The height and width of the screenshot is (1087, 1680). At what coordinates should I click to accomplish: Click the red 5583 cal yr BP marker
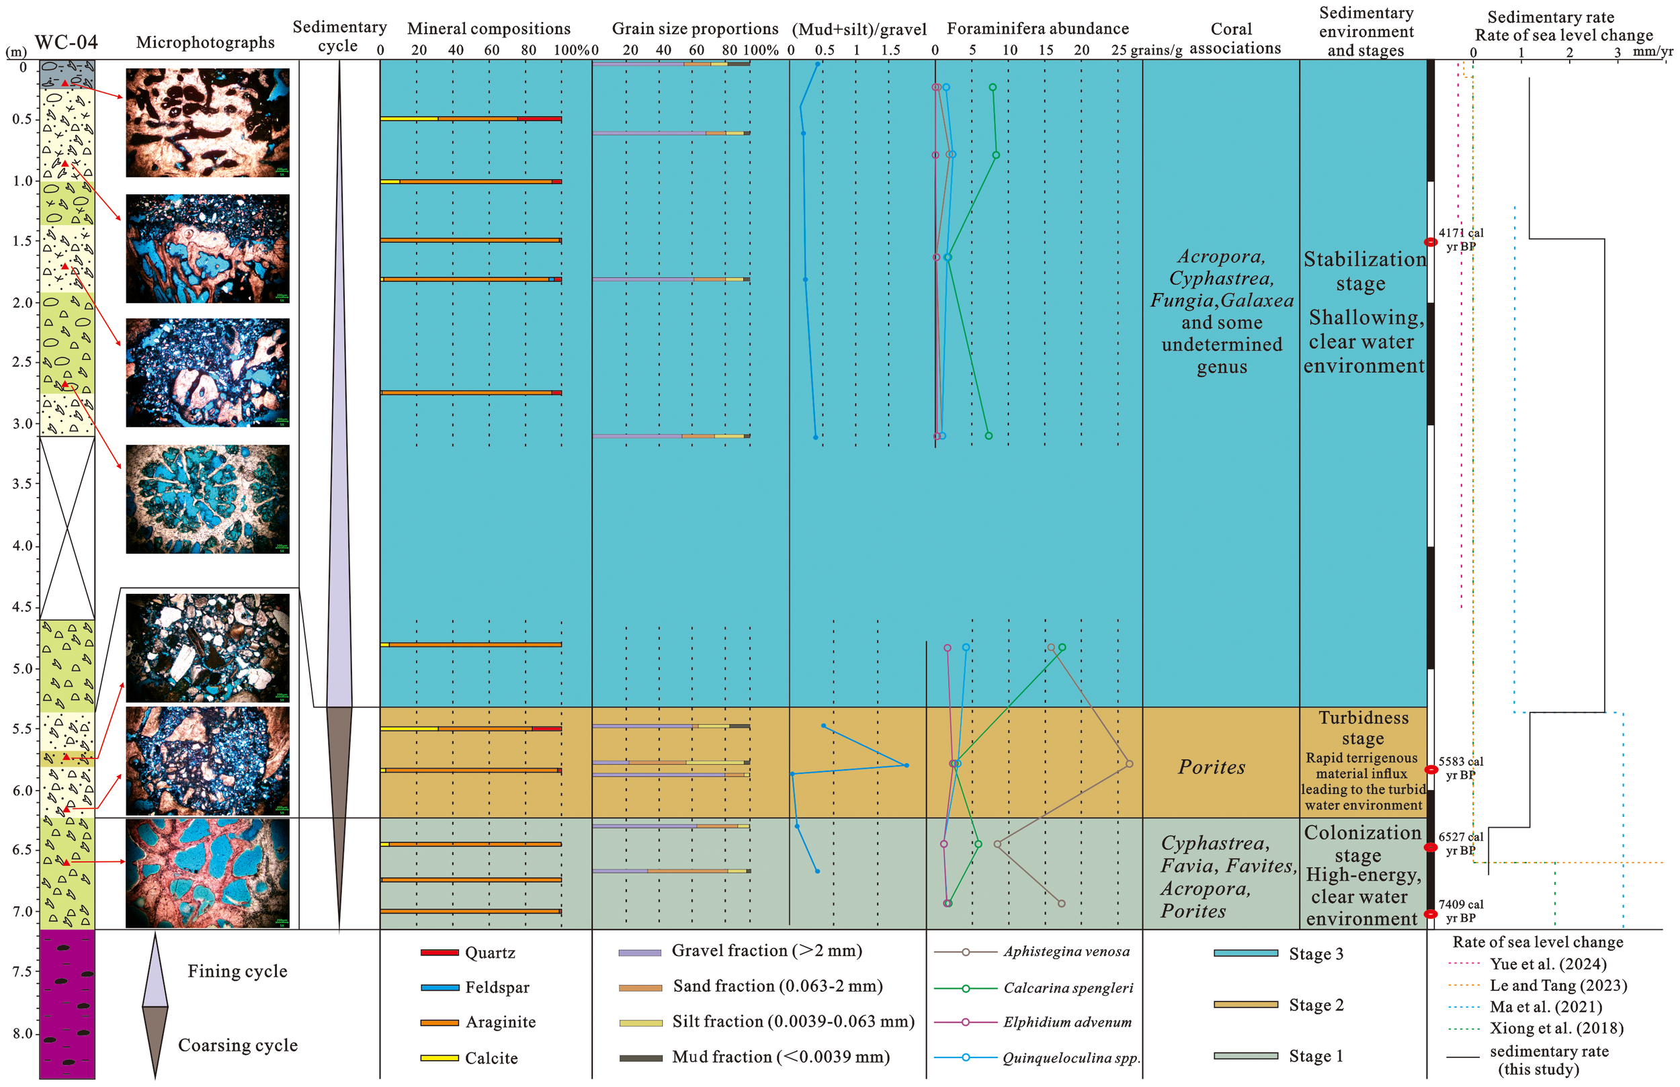pos(1431,769)
